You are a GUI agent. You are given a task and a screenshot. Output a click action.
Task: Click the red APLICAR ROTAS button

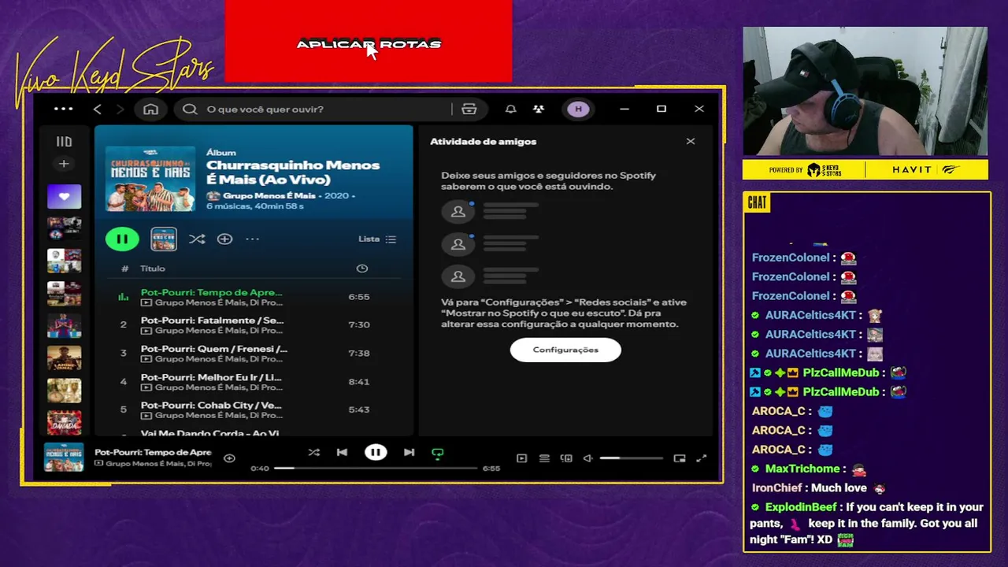369,42
